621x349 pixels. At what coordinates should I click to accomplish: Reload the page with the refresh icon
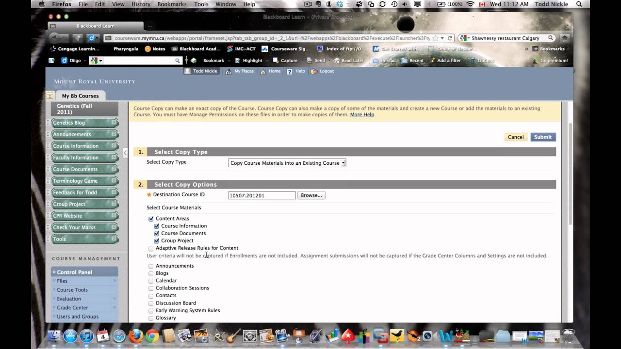point(450,38)
